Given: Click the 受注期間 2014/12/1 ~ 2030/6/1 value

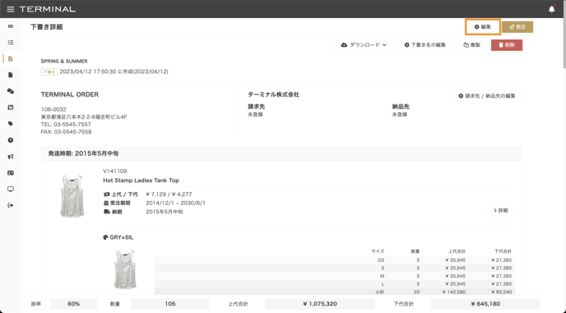Looking at the screenshot, I should (x=175, y=203).
